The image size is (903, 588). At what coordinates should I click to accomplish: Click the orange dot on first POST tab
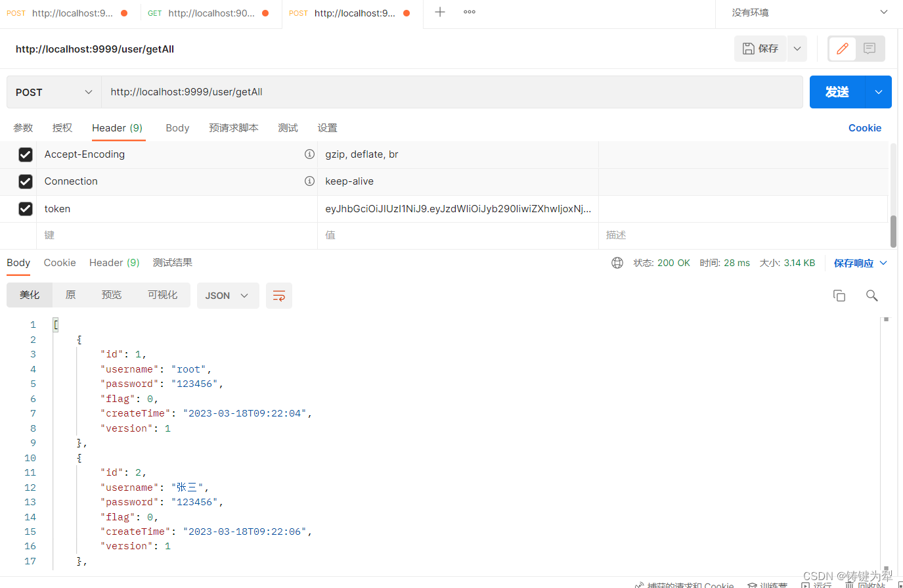[124, 13]
